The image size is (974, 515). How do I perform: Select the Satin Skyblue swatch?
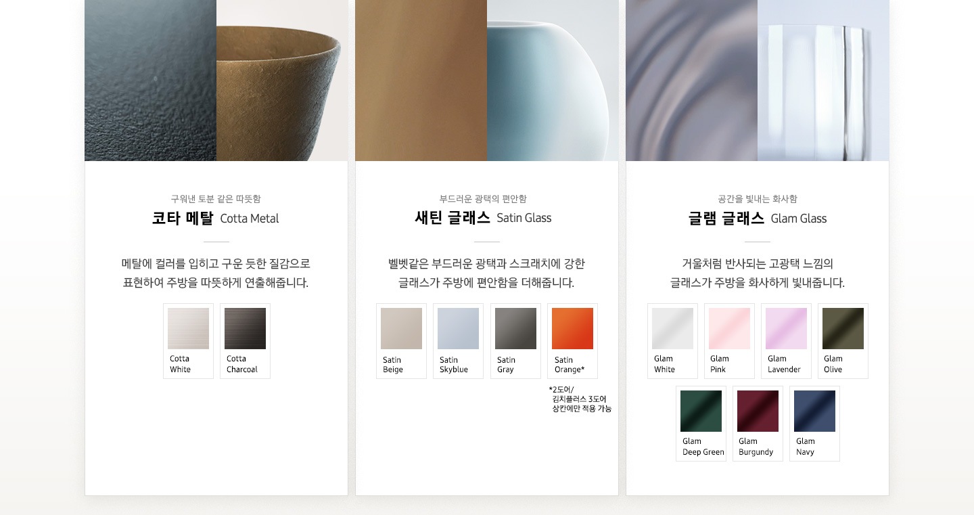coord(458,341)
